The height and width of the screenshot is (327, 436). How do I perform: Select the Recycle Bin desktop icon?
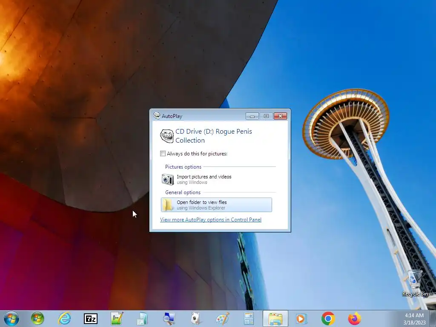pyautogui.click(x=415, y=283)
